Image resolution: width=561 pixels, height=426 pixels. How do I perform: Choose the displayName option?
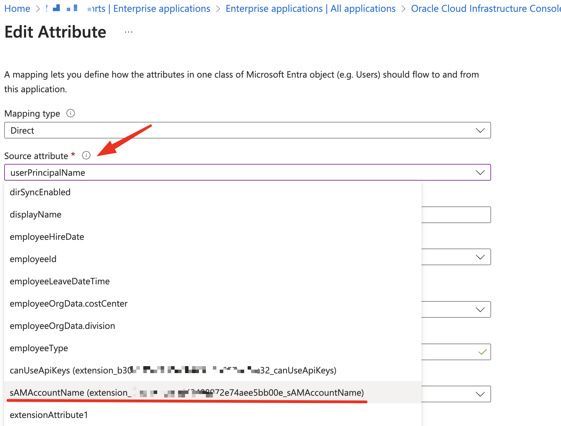point(213,214)
